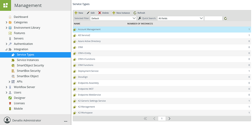252x125 pixels.
Task: Click the green app launcher grid icon
Action: [5, 5]
